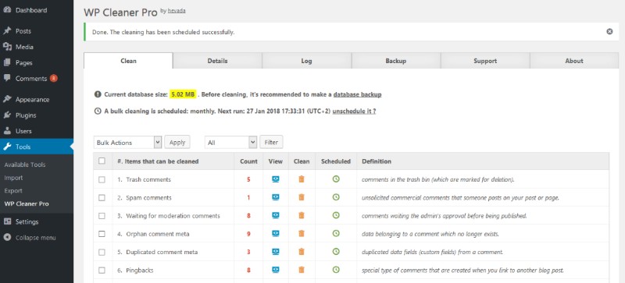Image resolution: width=625 pixels, height=283 pixels.
Task: Switch to the Support tab
Action: pyautogui.click(x=485, y=61)
